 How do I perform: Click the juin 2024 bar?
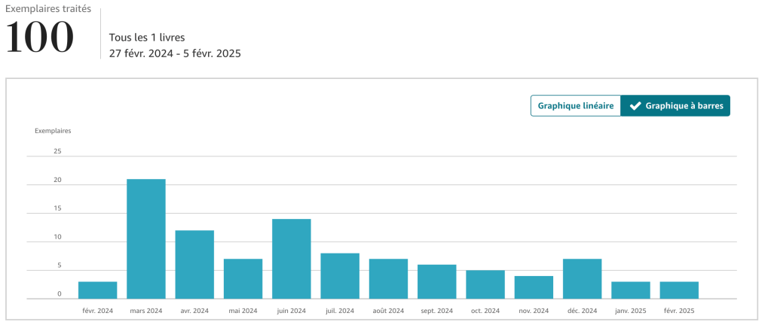[x=291, y=259]
